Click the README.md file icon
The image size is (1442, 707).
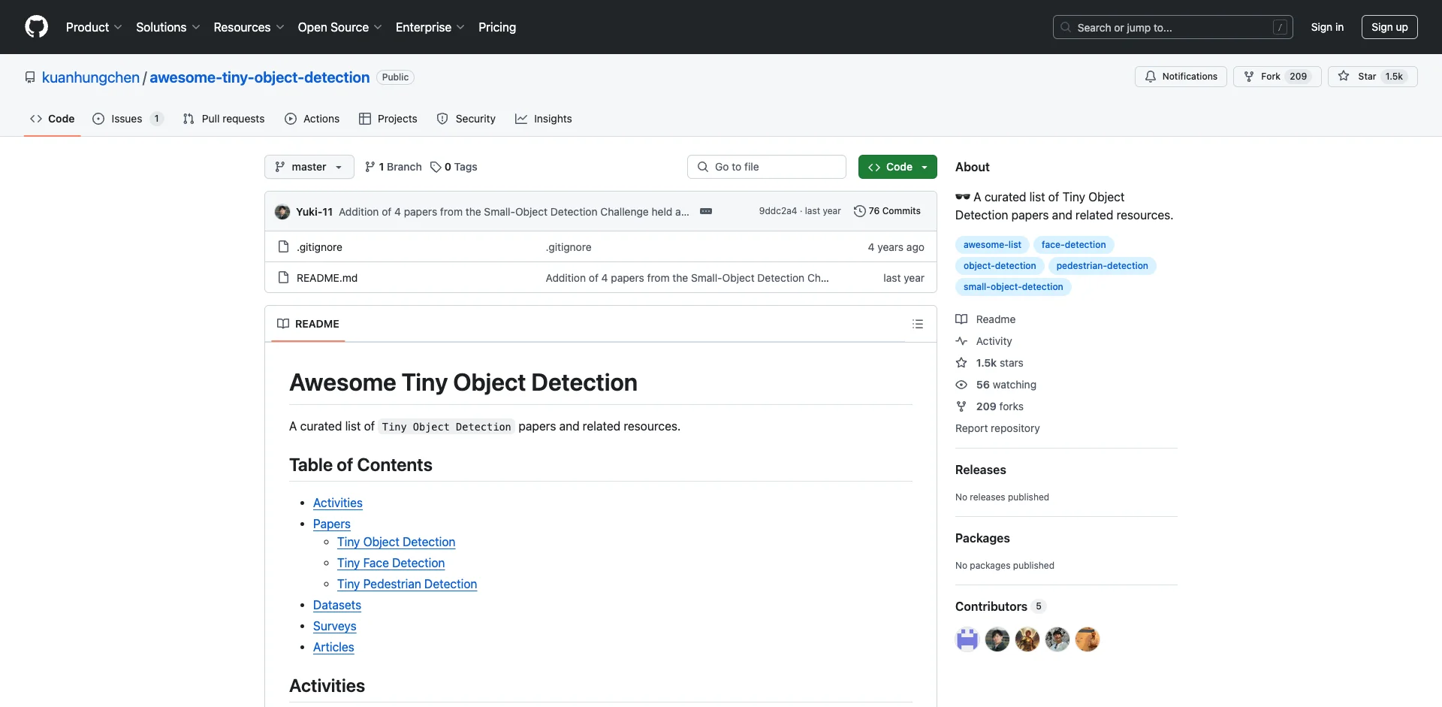click(283, 277)
